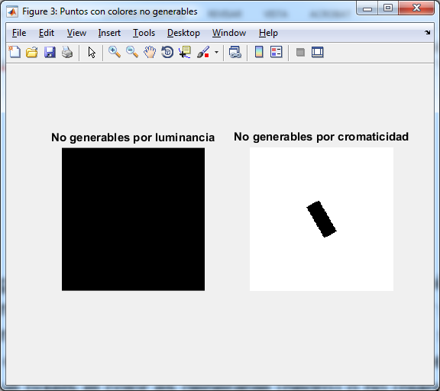The height and width of the screenshot is (391, 440).
Task: Select the Brush data tool
Action: coord(203,52)
